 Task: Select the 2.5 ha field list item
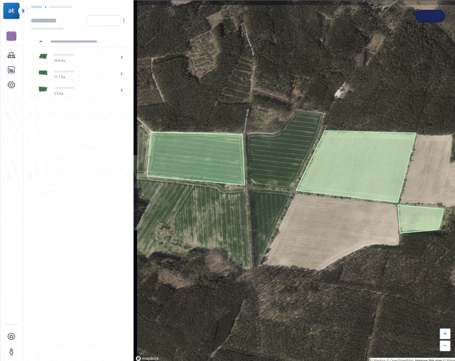pyautogui.click(x=80, y=90)
